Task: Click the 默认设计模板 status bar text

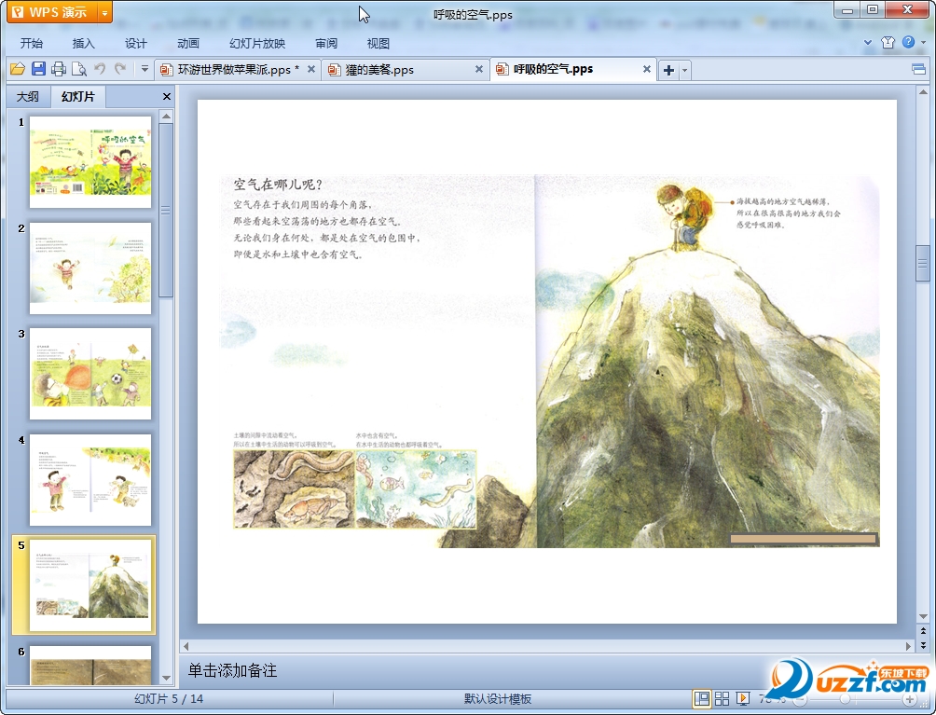Action: pyautogui.click(x=498, y=699)
